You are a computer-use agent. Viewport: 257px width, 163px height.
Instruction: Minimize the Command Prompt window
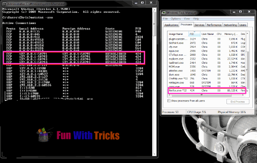coord(136,3)
